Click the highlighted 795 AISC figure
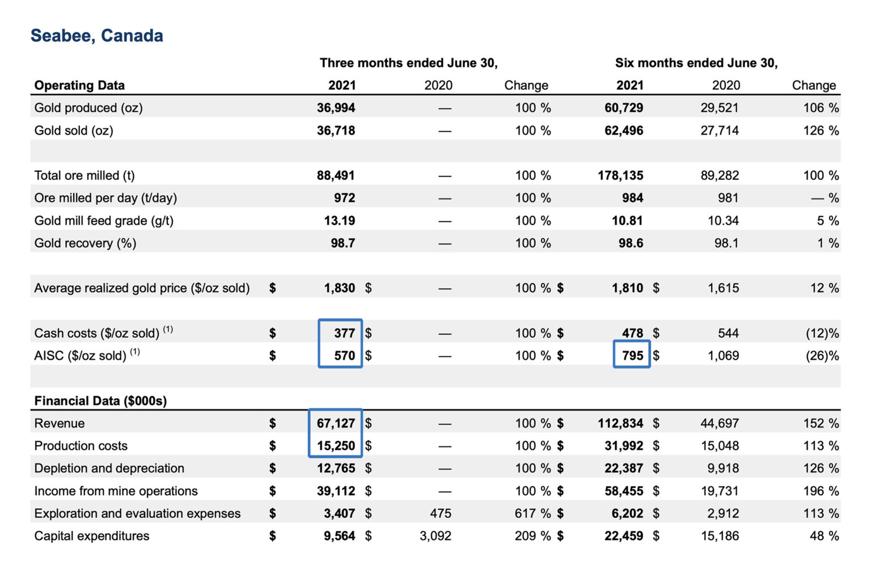Screen dimensions: 871x574 [x=633, y=356]
